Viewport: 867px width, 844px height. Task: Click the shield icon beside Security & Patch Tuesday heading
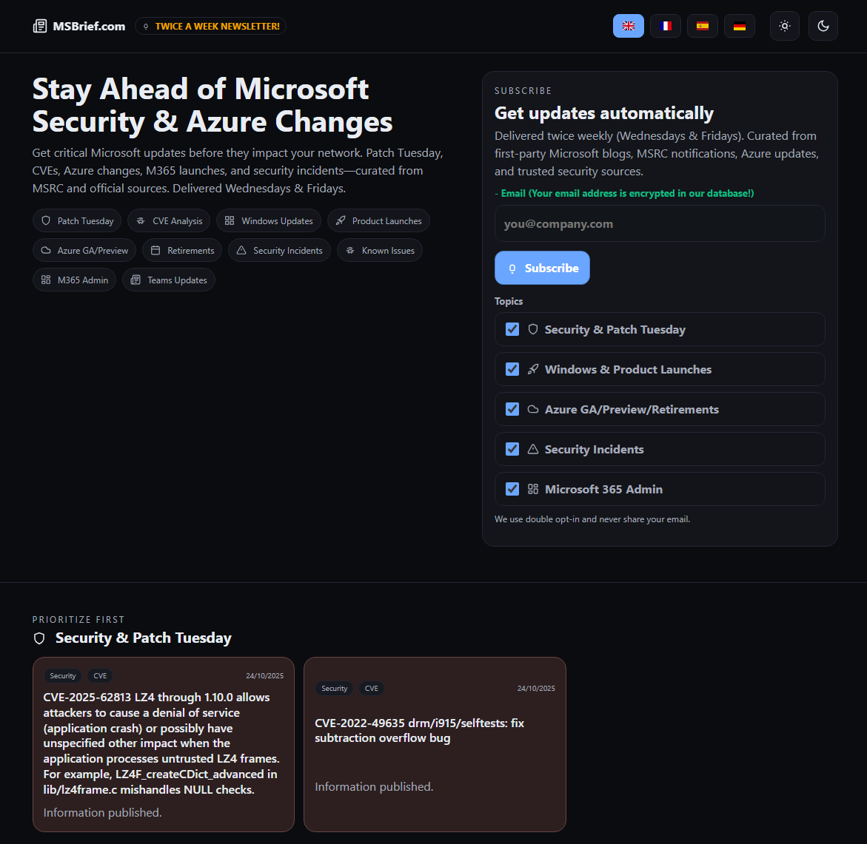(x=40, y=638)
